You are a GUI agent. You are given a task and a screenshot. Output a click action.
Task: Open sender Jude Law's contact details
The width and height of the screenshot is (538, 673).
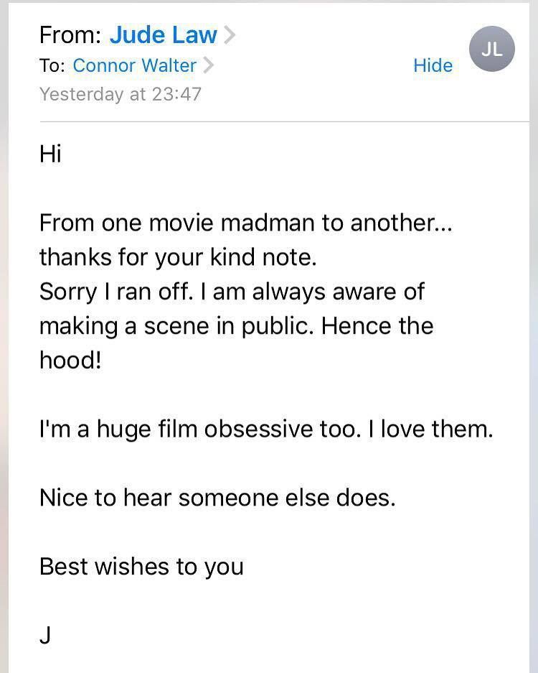coord(163,34)
